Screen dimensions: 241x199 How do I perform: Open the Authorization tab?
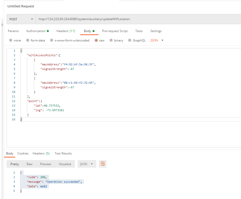(36, 31)
